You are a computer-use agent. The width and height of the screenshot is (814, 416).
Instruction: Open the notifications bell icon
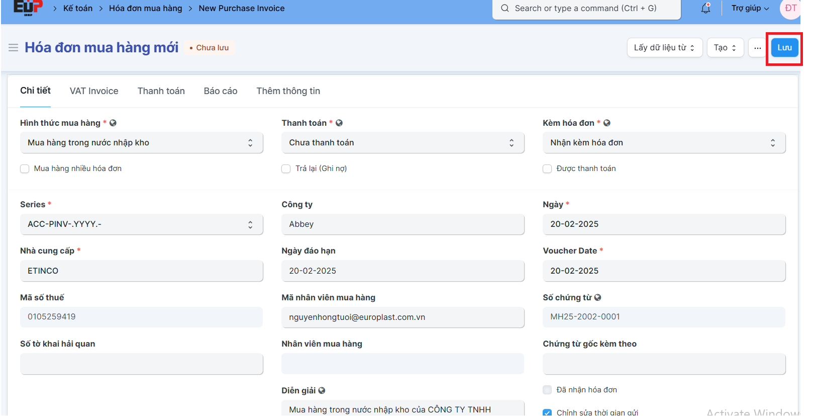[705, 8]
